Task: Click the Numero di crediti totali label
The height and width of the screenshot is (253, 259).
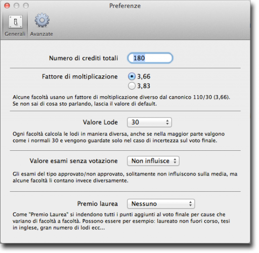Action: click(x=83, y=58)
